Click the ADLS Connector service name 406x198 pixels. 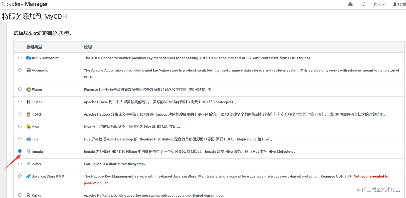tap(45, 58)
